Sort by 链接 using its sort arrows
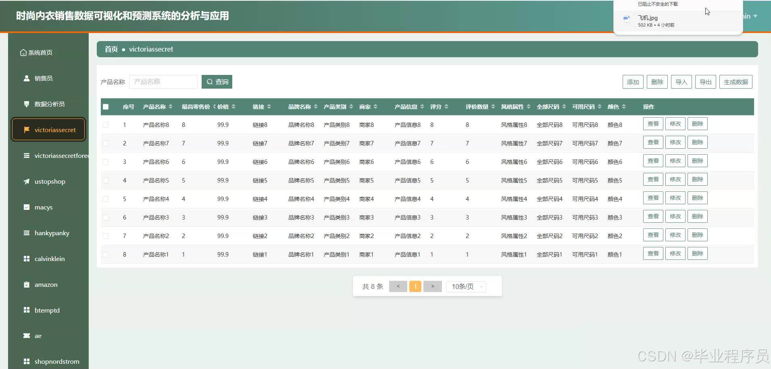This screenshot has width=771, height=369. point(269,107)
